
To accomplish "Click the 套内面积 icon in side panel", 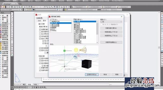I will [x=1, y=32].
